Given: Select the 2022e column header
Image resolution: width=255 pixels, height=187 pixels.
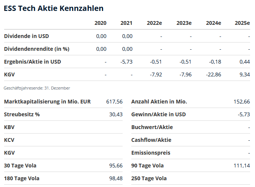Looking at the screenshot, I should 154,23.
